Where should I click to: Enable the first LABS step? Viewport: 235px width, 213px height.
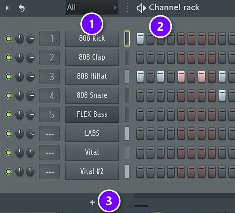140,133
